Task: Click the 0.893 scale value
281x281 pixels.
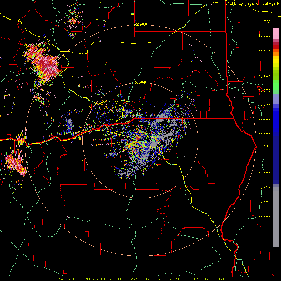Action: [264, 63]
